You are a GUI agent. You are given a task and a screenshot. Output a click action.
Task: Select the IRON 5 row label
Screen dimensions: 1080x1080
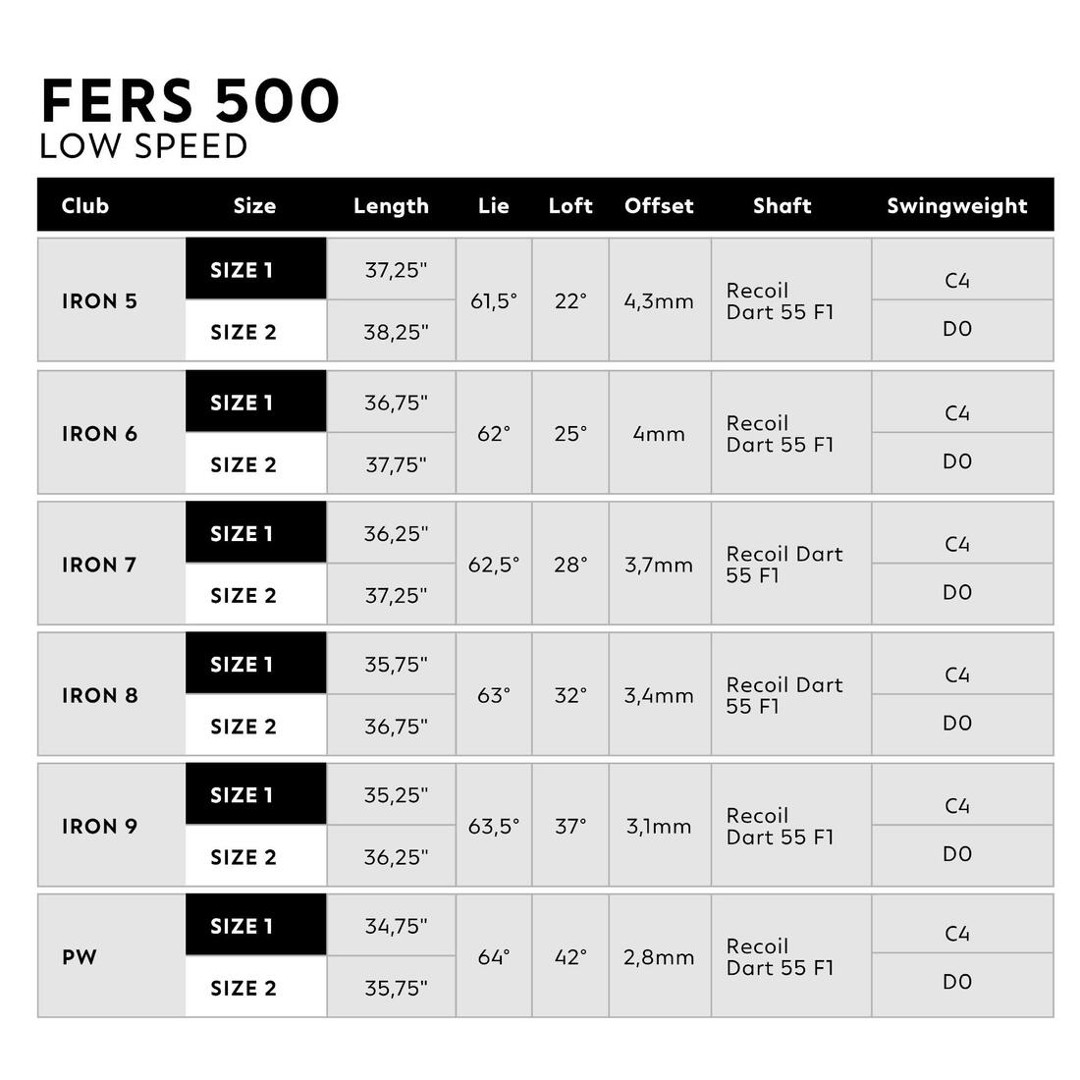[99, 301]
